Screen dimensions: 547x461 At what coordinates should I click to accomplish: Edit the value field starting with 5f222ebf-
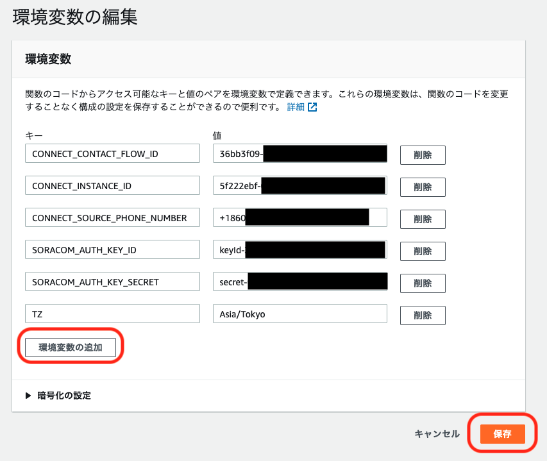coord(300,185)
